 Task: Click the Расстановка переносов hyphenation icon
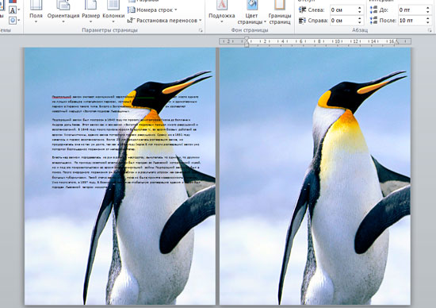click(131, 21)
